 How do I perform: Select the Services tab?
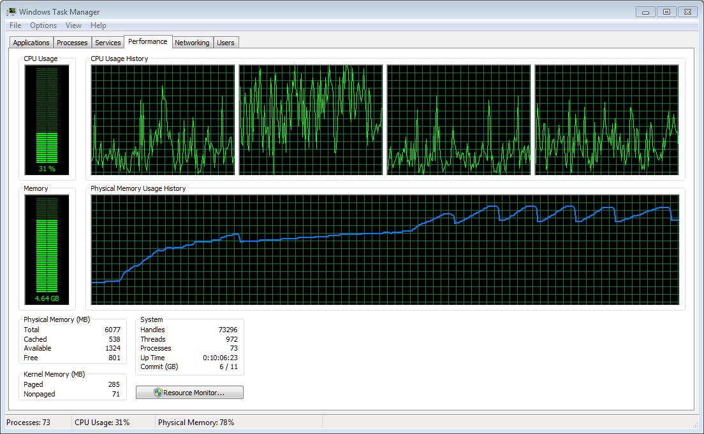click(108, 43)
